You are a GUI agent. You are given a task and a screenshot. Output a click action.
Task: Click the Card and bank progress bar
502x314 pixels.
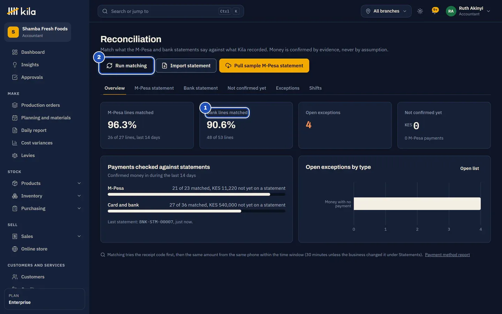coord(197,211)
